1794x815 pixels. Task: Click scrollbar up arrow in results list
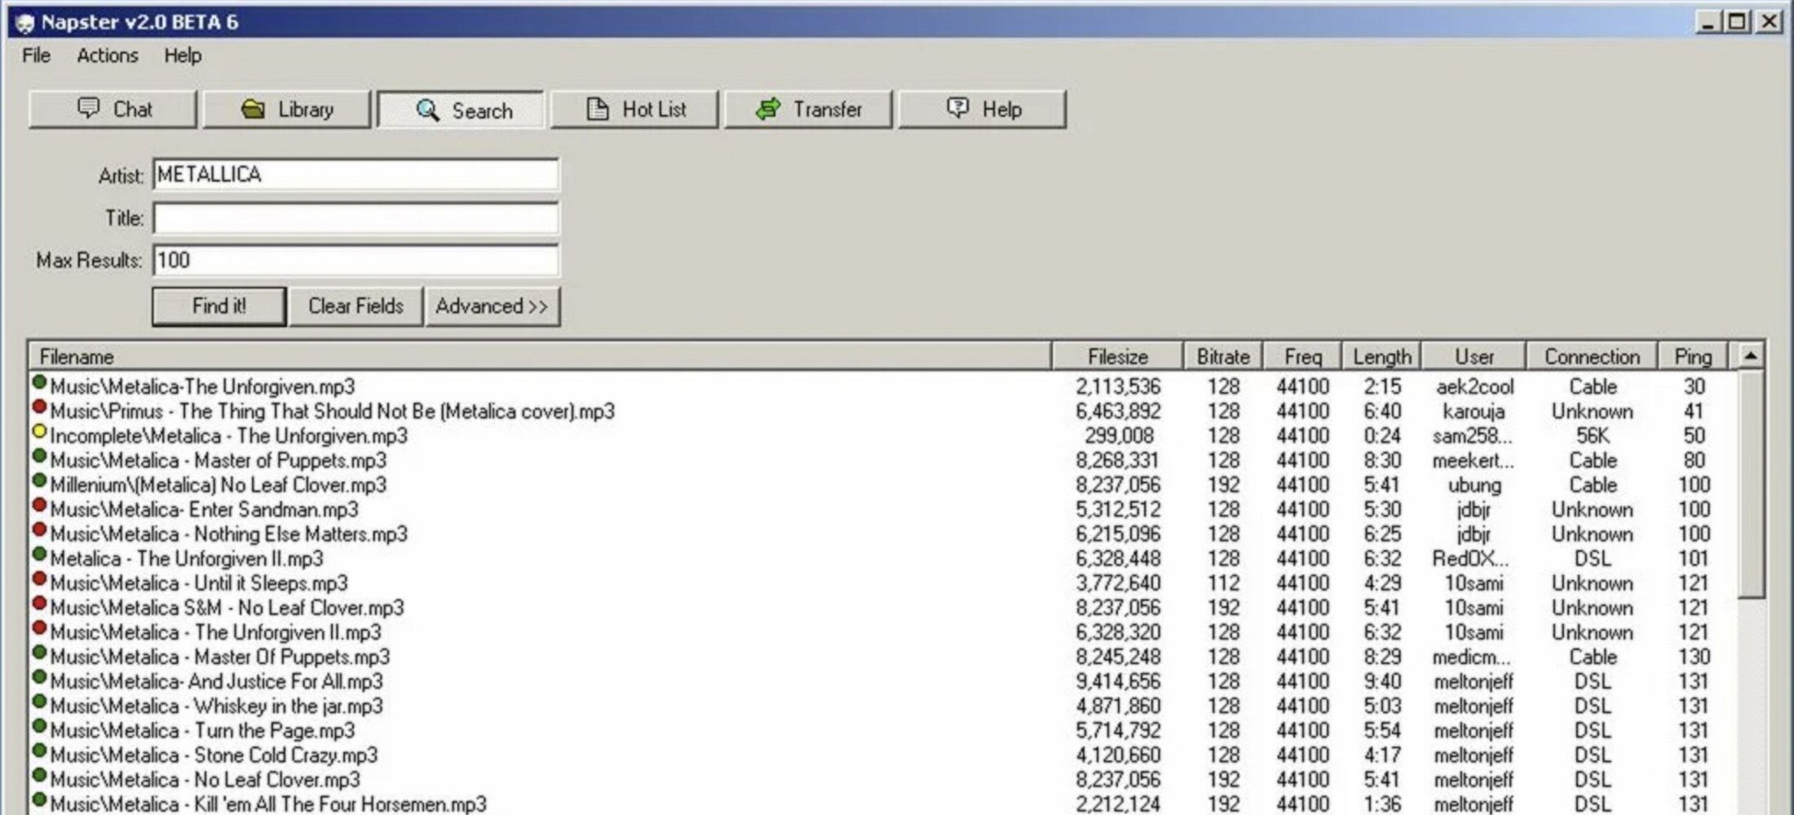pyautogui.click(x=1750, y=356)
